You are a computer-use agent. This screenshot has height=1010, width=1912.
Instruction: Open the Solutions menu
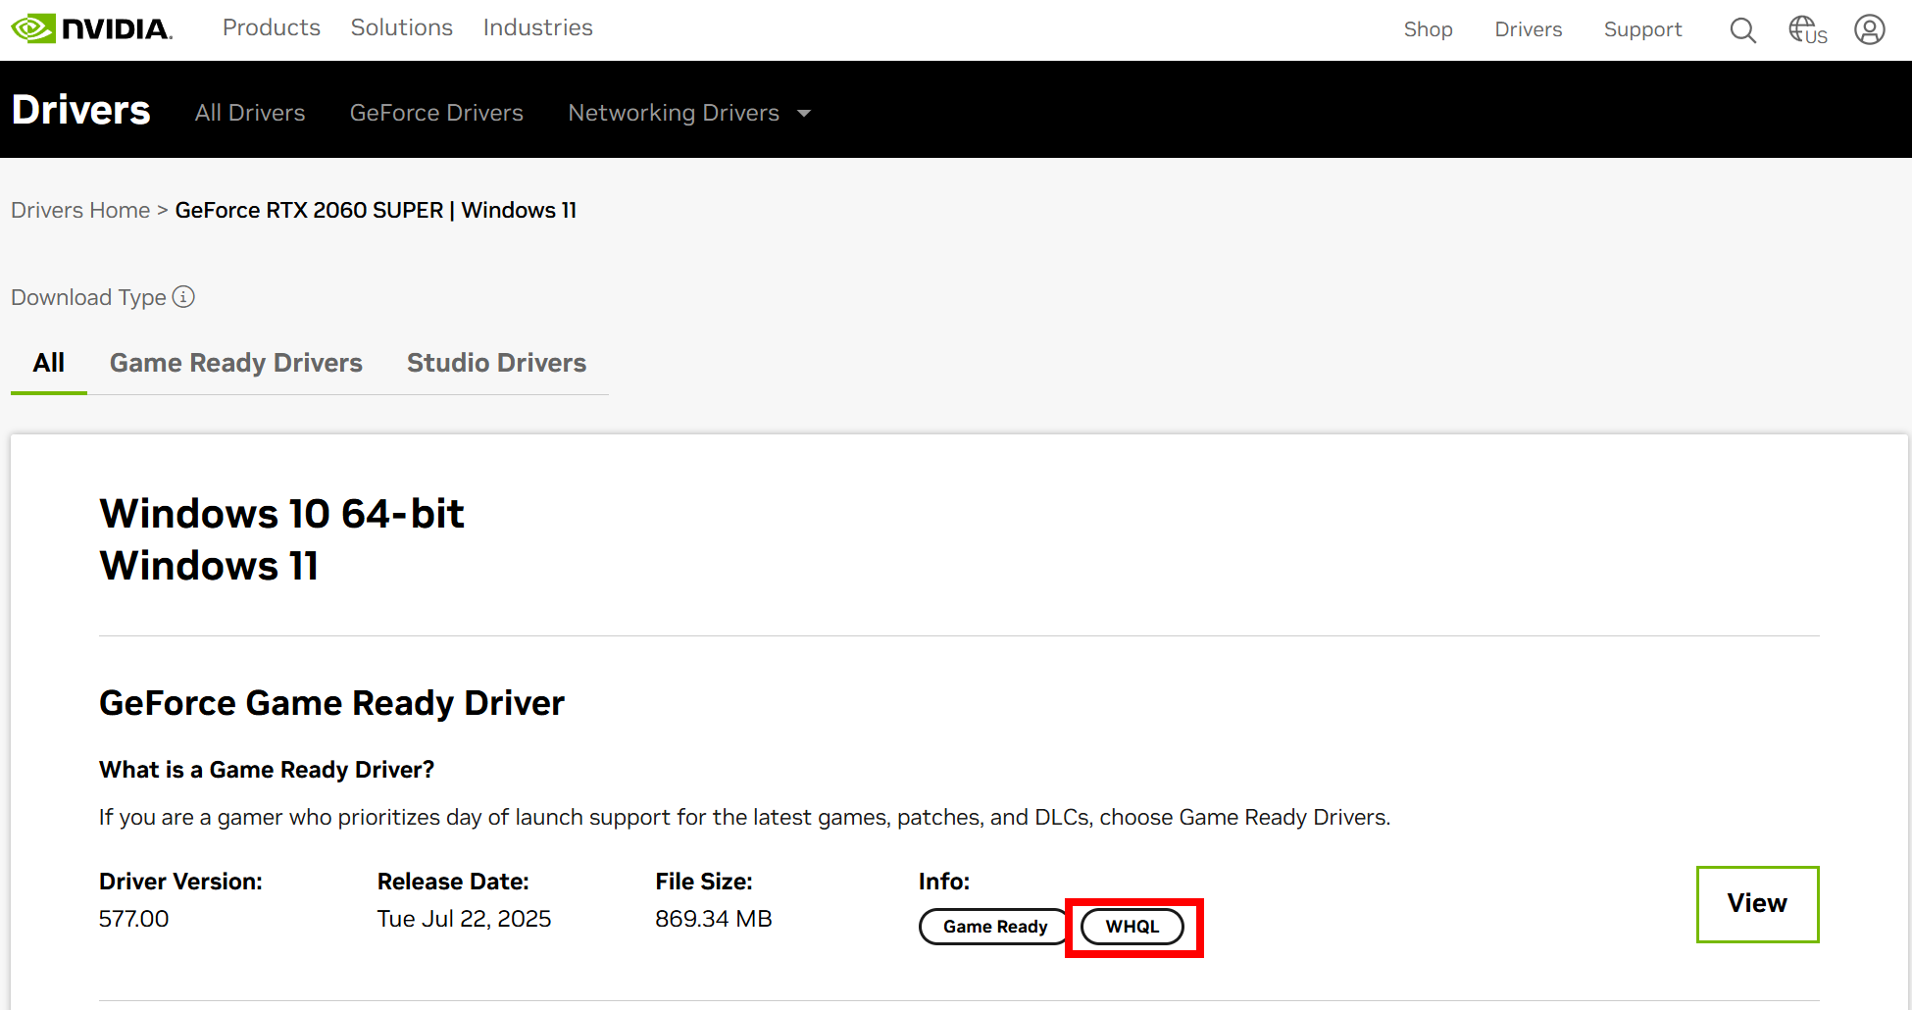[x=401, y=28]
